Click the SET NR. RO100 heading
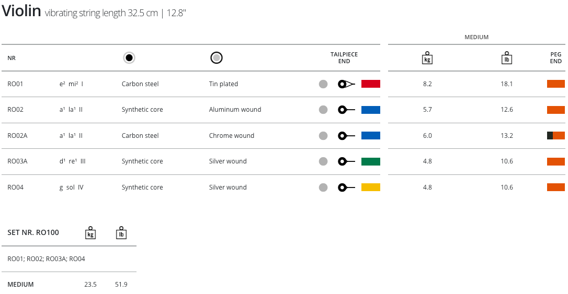The height and width of the screenshot is (294, 568). click(33, 233)
